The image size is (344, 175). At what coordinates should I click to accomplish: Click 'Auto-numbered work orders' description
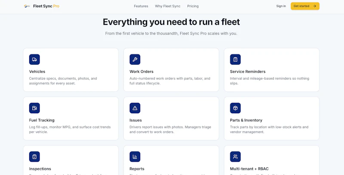170,81
